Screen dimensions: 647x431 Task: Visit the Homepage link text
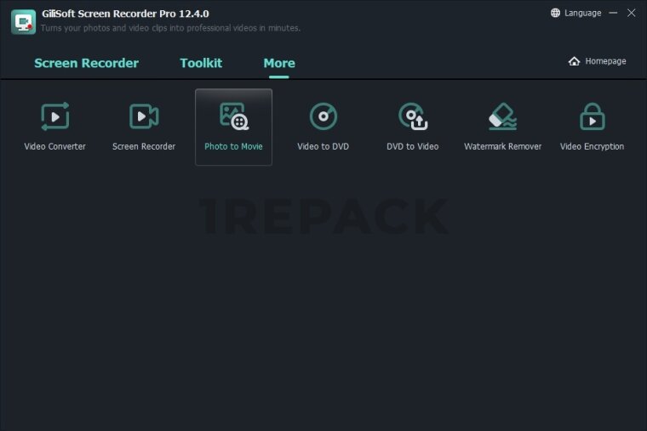(x=605, y=61)
